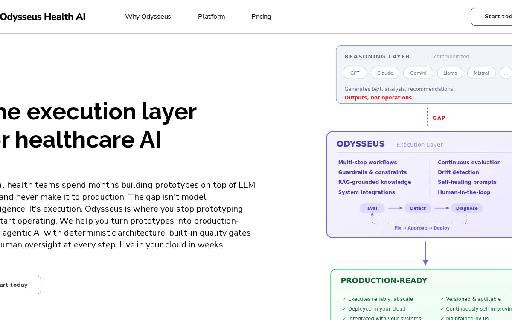
Task: Click the Eval step pill
Action: point(372,208)
